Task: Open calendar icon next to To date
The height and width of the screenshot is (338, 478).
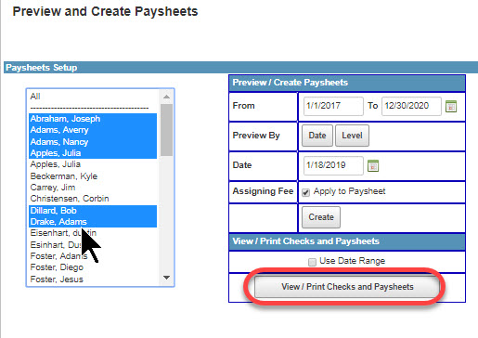Action: [x=451, y=107]
